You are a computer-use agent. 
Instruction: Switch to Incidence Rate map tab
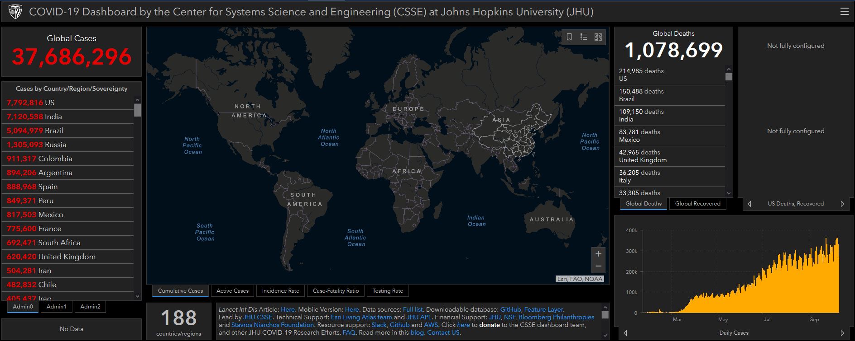click(x=280, y=291)
